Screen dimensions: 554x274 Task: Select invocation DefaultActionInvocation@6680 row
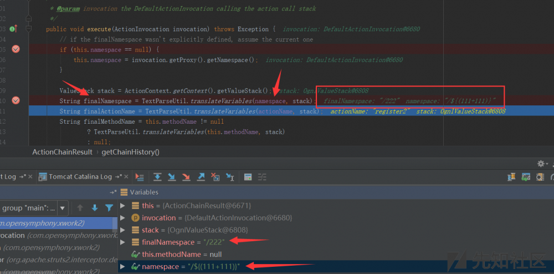[x=336, y=218]
